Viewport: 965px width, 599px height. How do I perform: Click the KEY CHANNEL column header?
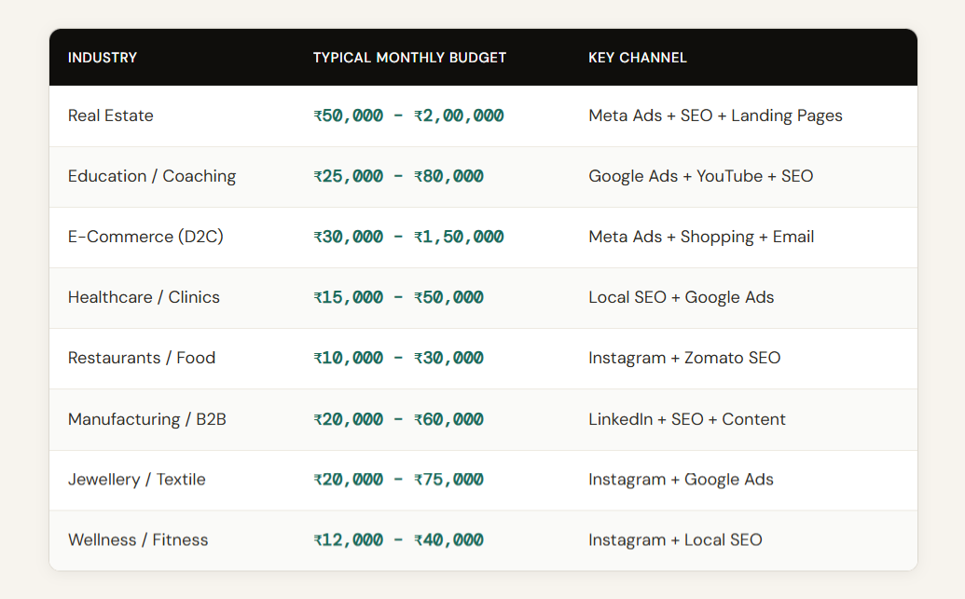coord(638,58)
